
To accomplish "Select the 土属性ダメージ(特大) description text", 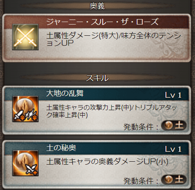I will click(x=82, y=36).
